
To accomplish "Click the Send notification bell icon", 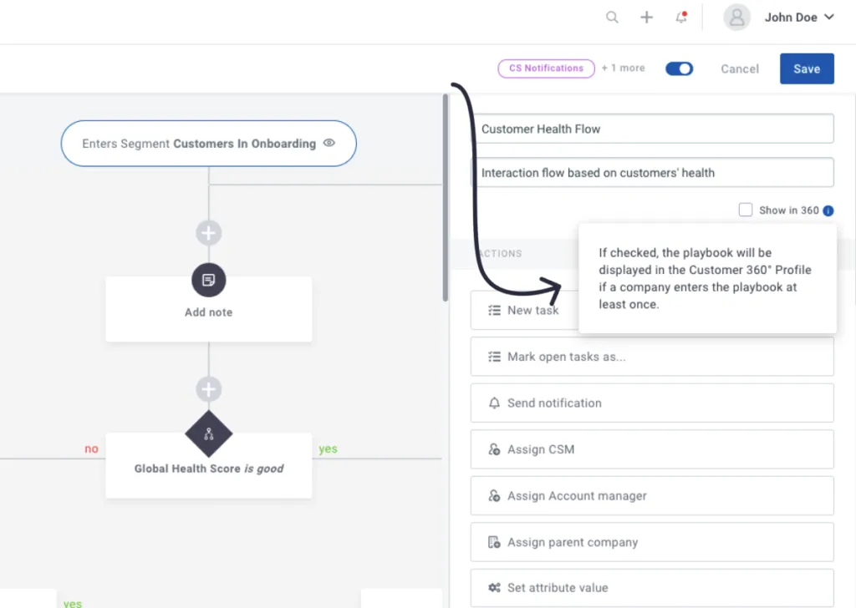I will pos(494,403).
